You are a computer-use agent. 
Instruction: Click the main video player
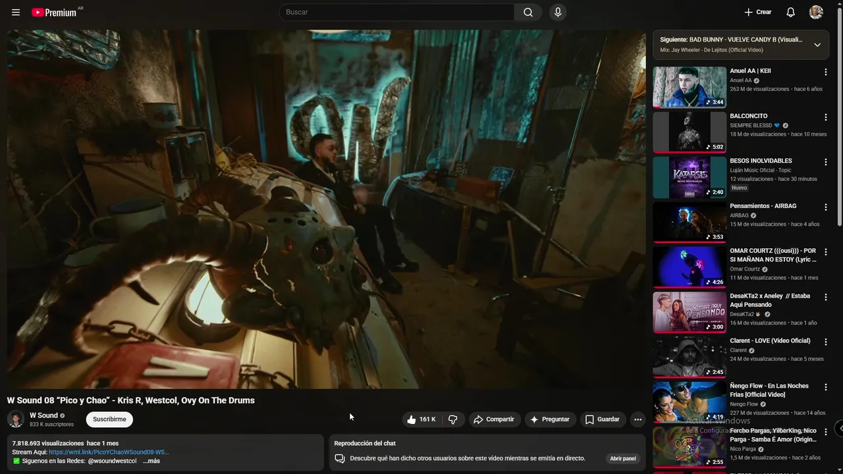pyautogui.click(x=326, y=209)
